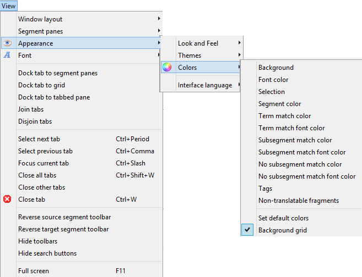362x277 pixels.
Task: Change the Term match color
Action: coord(284,116)
